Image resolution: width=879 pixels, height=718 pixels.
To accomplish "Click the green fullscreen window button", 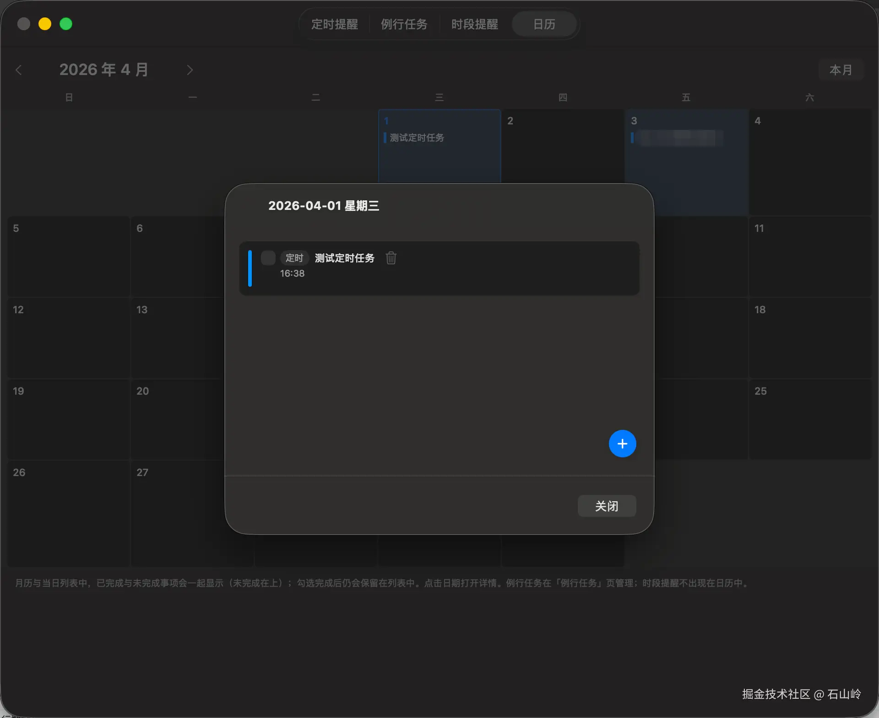I will point(66,24).
